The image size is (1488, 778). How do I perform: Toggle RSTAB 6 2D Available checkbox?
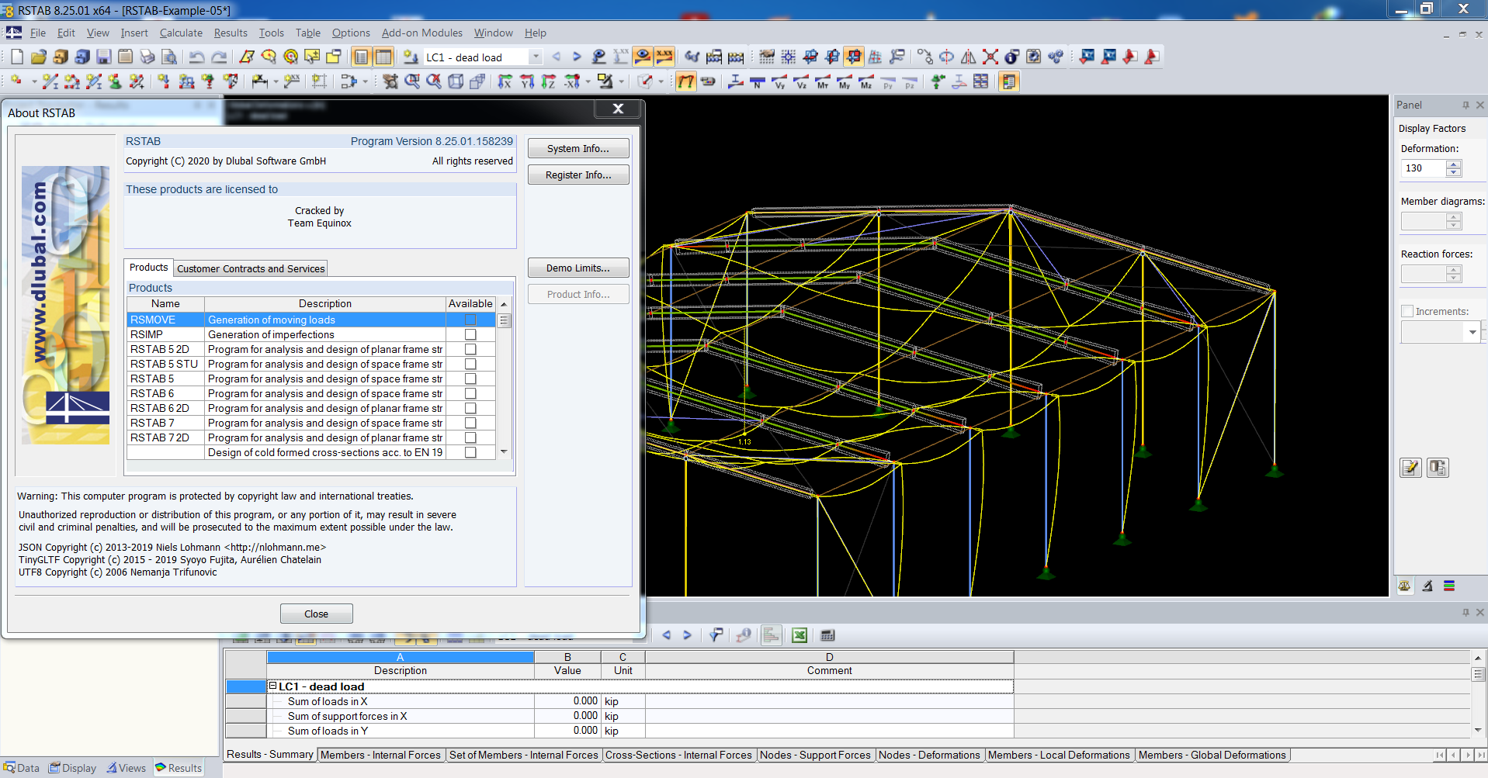coord(470,408)
